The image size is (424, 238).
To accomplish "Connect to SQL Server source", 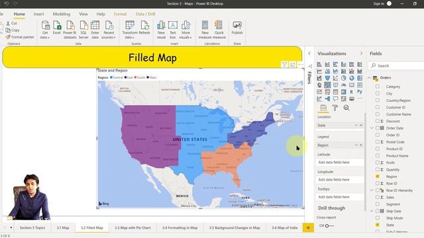I will [x=83, y=30].
